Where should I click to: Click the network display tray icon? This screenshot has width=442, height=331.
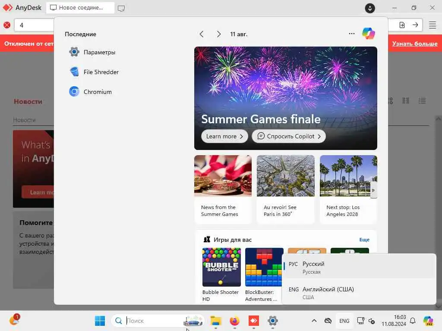360,321
